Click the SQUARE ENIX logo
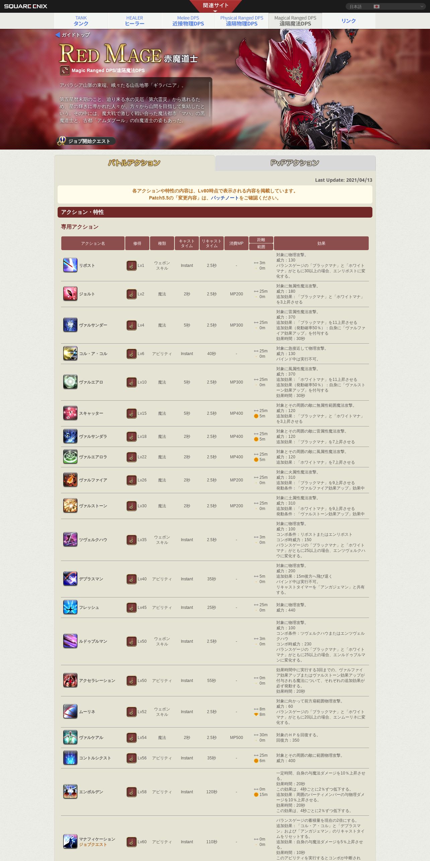This screenshot has width=430, height=861. (x=25, y=6)
